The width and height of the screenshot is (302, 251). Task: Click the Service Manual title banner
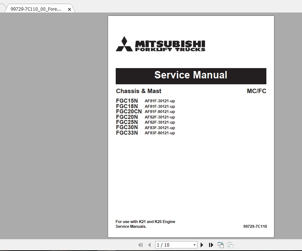tap(191, 75)
